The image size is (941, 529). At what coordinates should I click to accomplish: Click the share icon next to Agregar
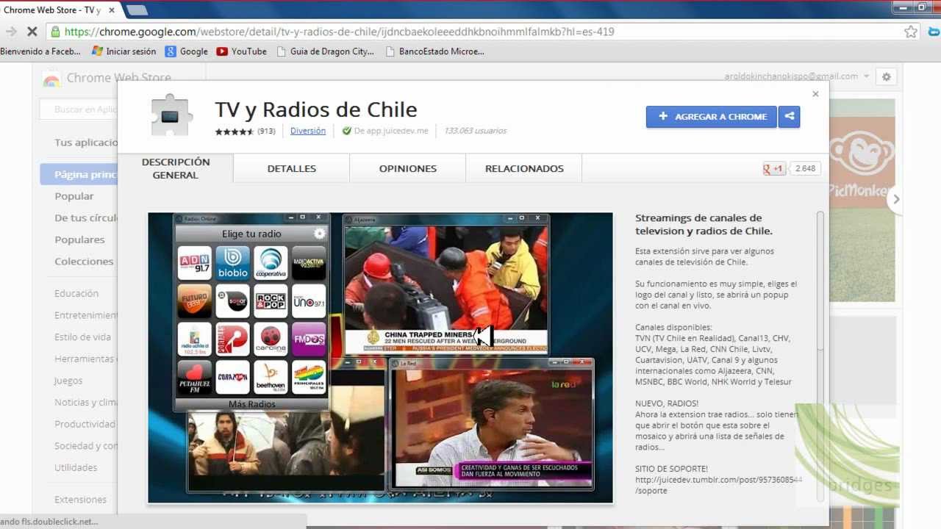point(789,117)
